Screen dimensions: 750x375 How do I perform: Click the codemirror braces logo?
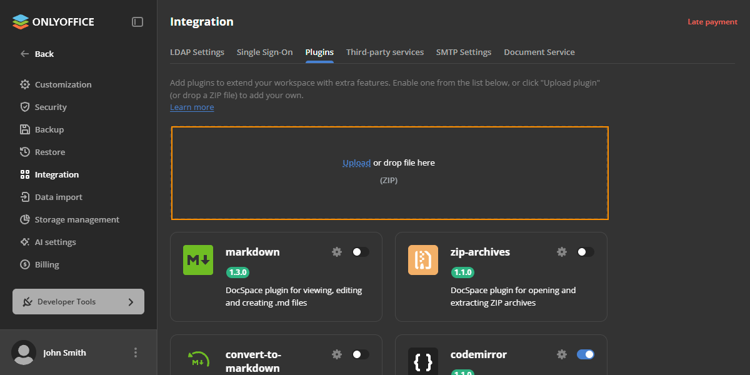click(423, 361)
